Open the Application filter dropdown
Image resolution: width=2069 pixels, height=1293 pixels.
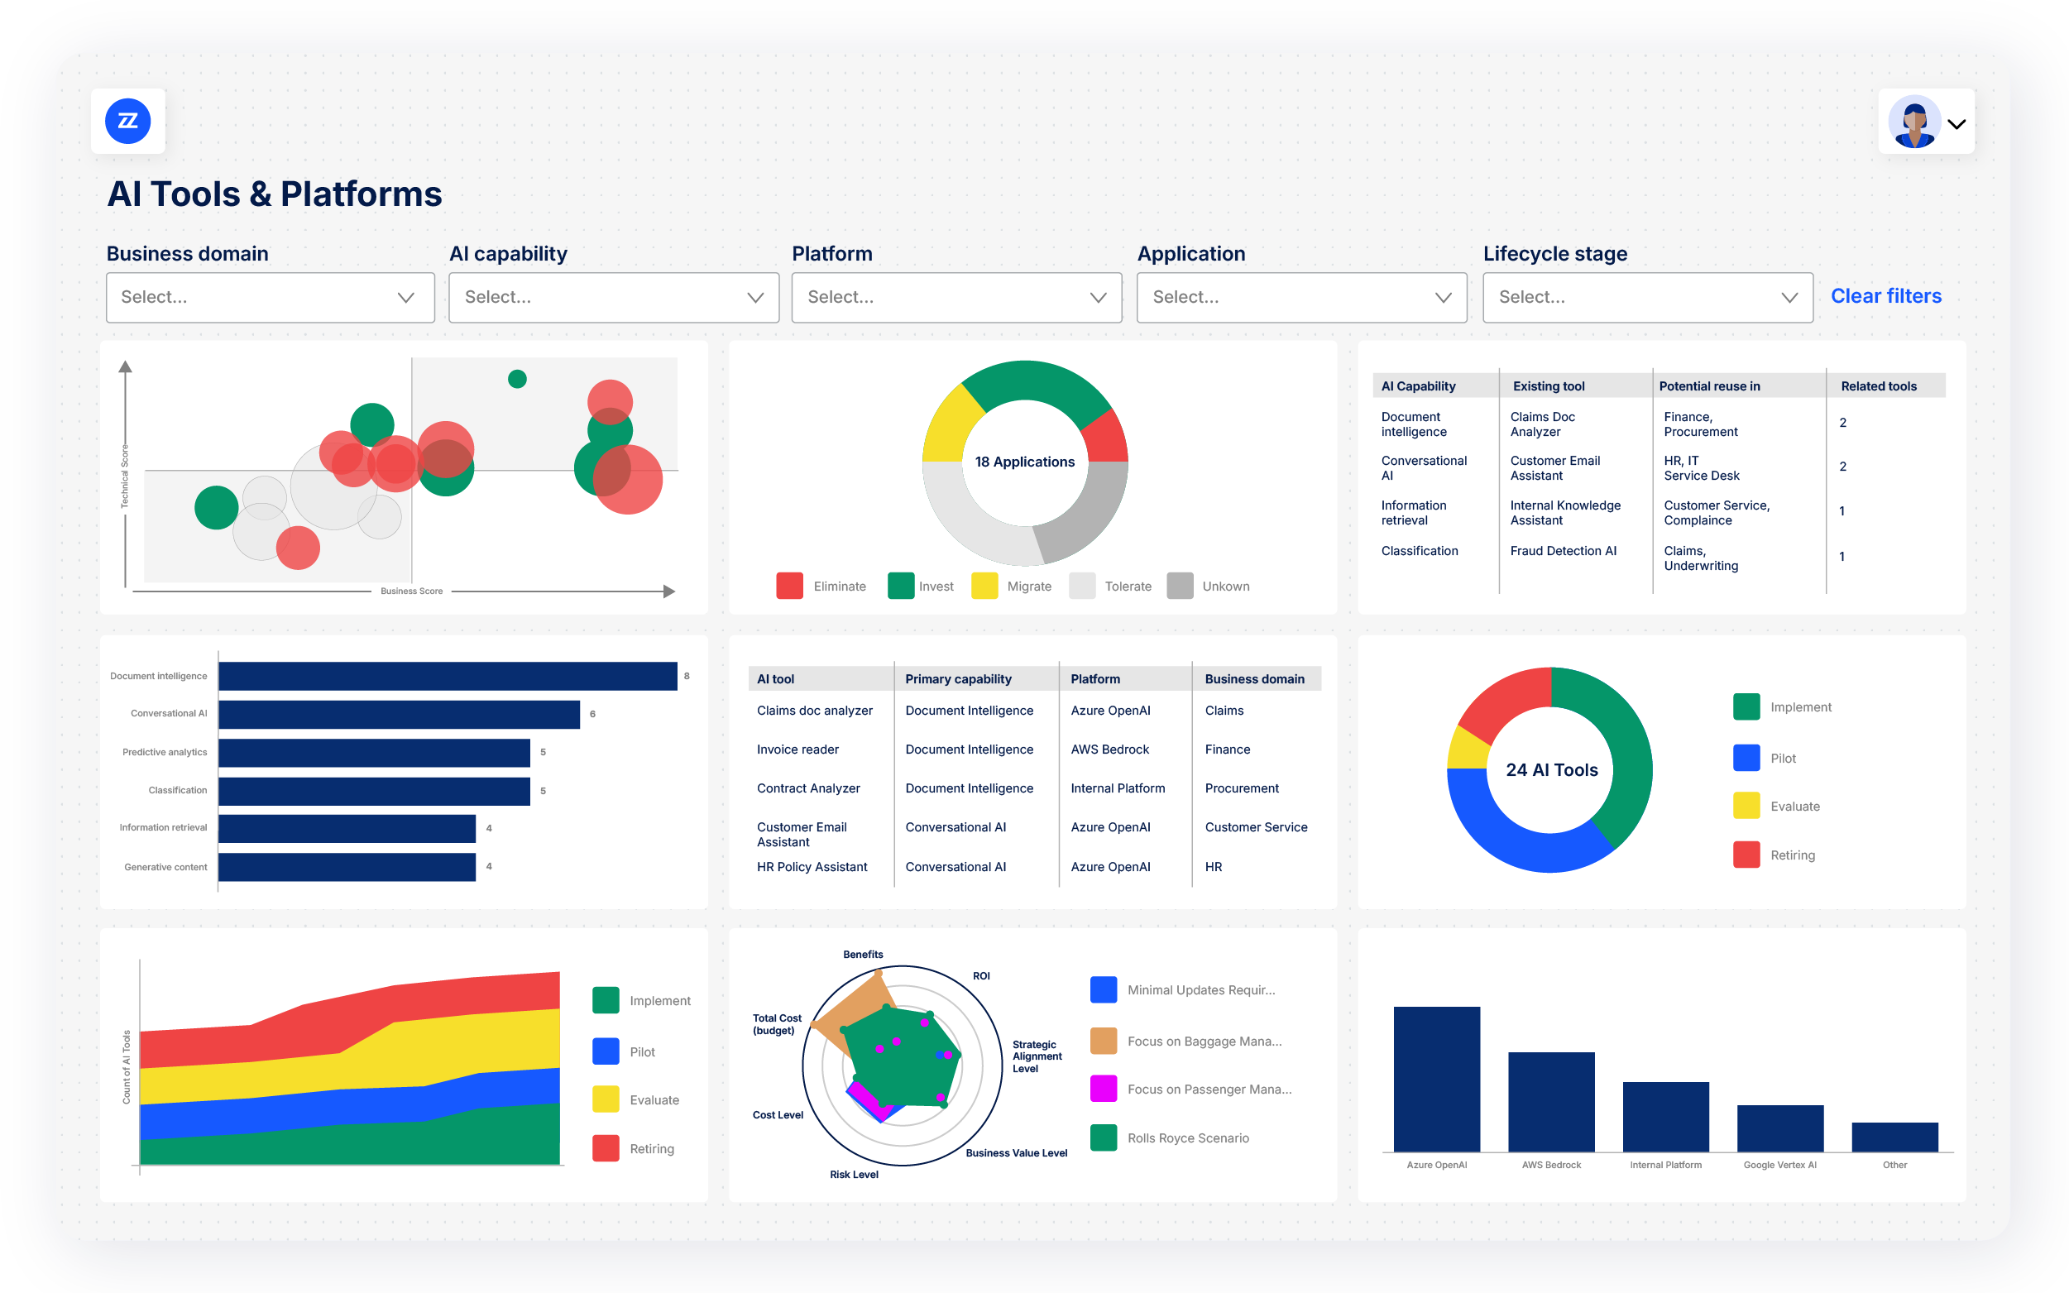coord(1301,298)
